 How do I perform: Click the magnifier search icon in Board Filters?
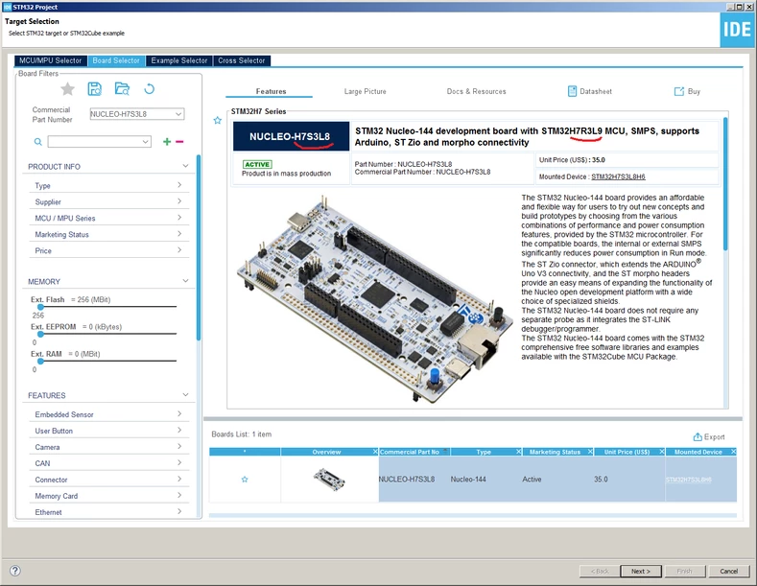point(38,142)
